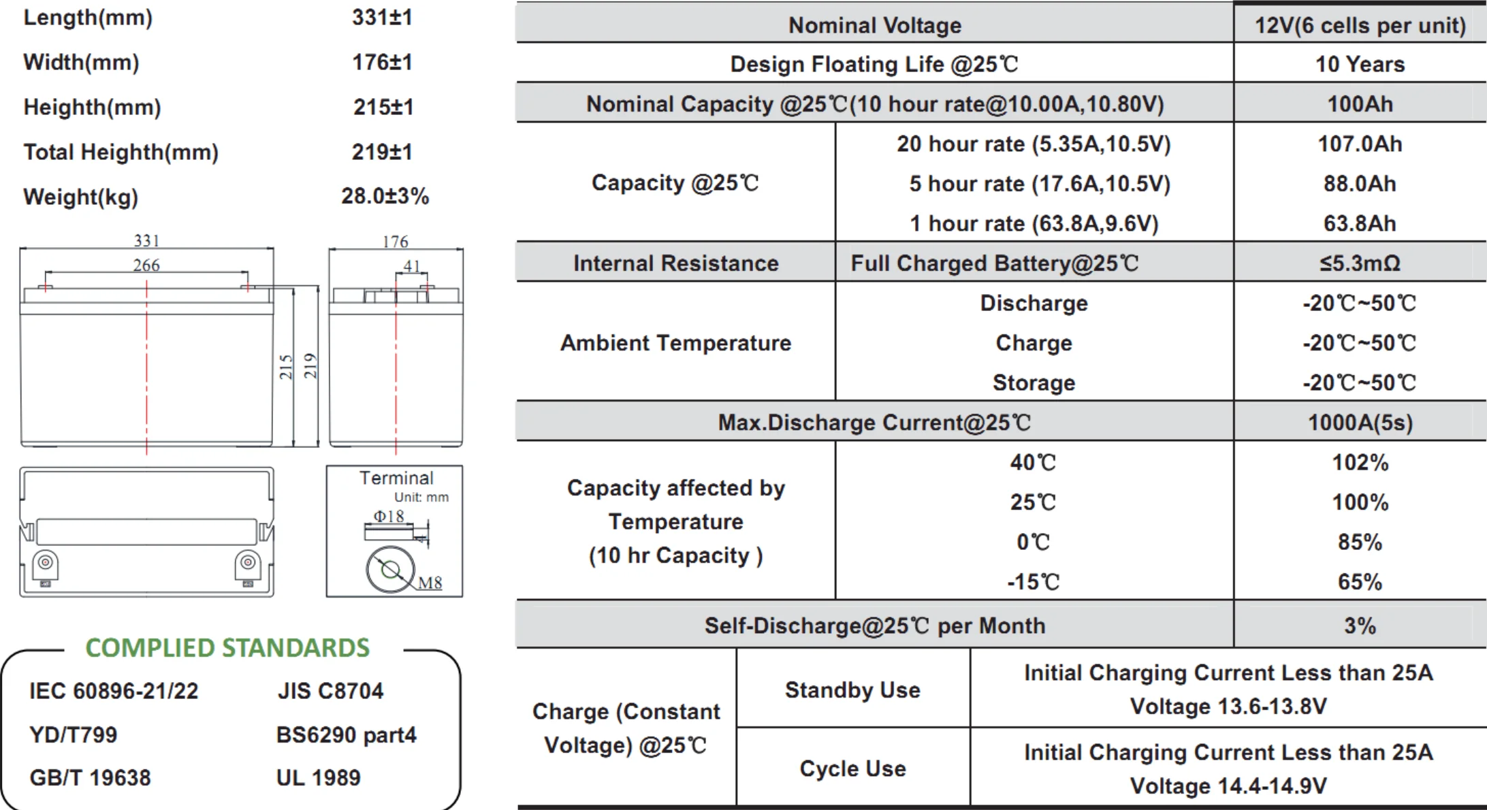Click the Self-Discharge 3% value

[x=1360, y=626]
